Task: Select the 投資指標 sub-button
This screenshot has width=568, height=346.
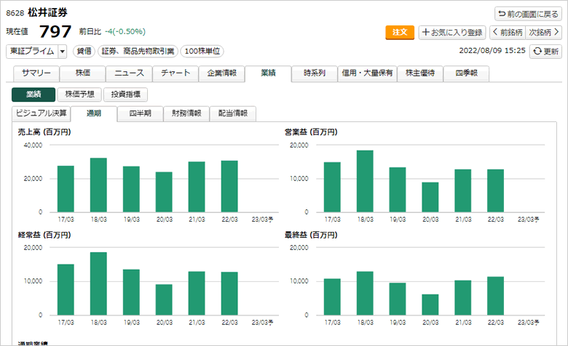Action: coord(125,94)
